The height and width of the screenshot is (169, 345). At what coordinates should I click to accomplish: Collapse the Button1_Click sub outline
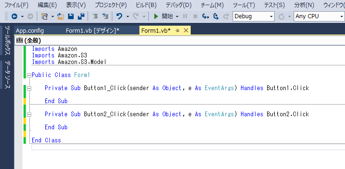coord(29,89)
